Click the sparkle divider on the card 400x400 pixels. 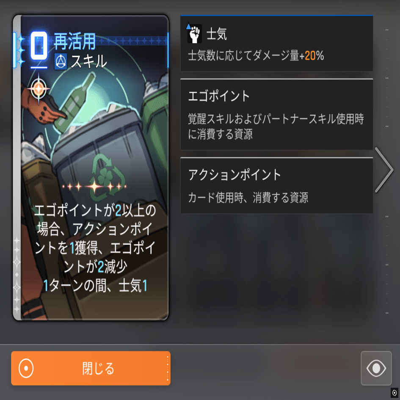[94, 187]
